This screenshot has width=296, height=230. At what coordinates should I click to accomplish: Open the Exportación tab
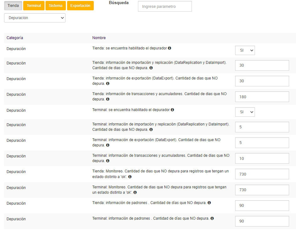coord(80,6)
